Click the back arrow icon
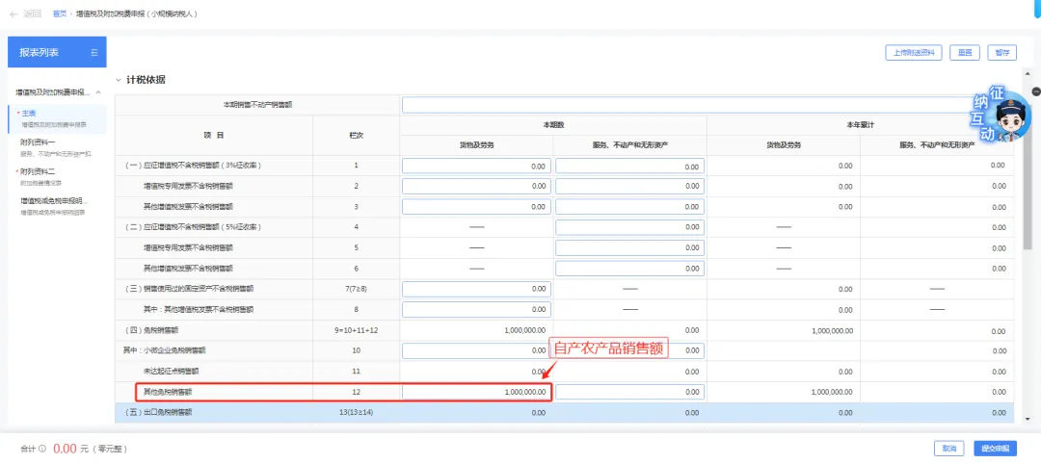 point(13,14)
